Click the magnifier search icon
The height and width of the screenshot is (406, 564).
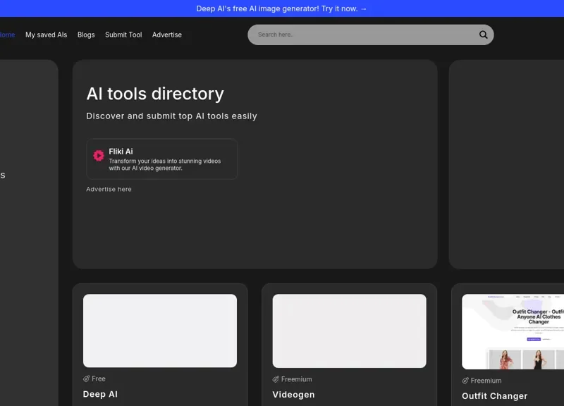coord(483,35)
